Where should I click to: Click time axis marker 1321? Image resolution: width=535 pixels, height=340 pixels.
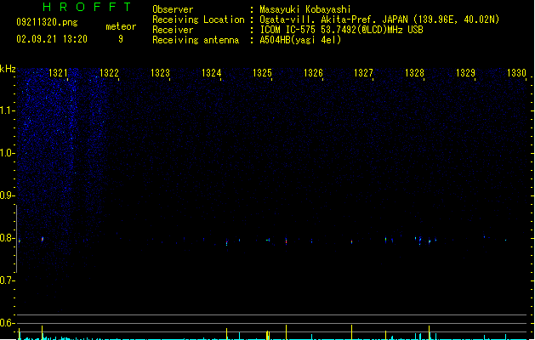(58, 73)
